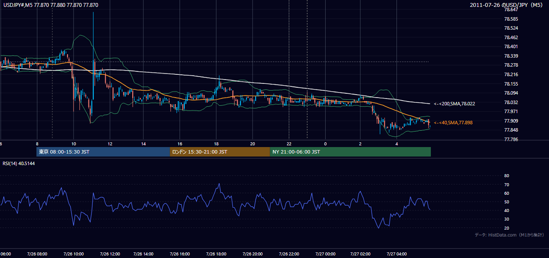Click RSI scale value 80
Image resolution: width=549 pixels, height=258 pixels.
[506, 176]
